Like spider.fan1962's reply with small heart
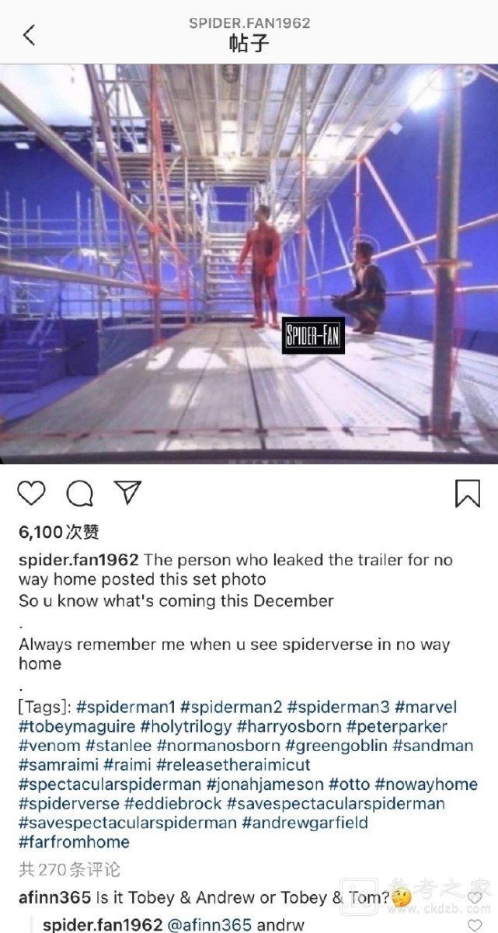This screenshot has width=498, height=933. click(x=475, y=924)
